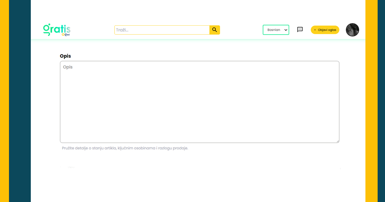Focus the Traži search field
385x202 pixels.
(162, 30)
